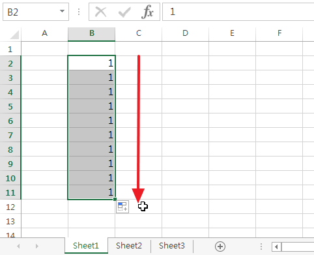Select column C header
Screen dimensions: 314x255
point(139,34)
